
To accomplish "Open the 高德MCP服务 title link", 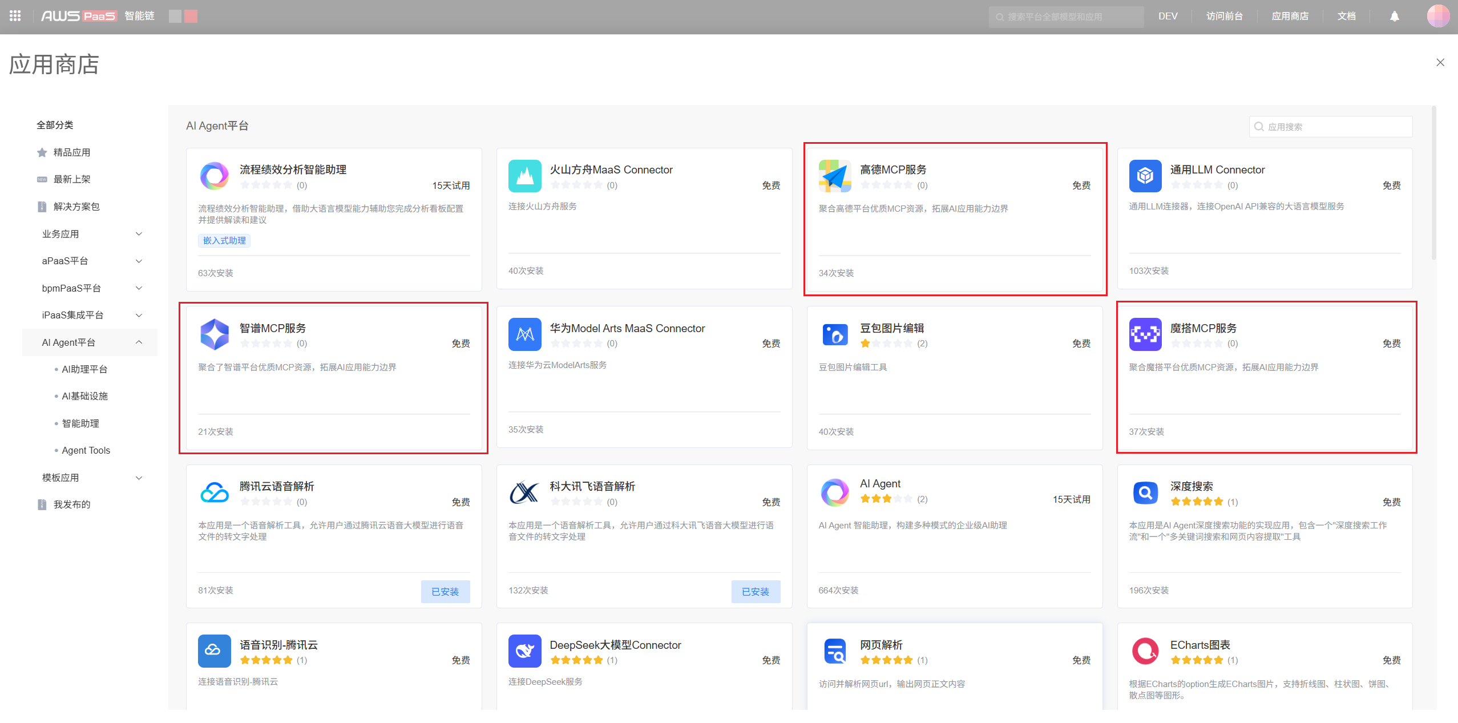I will [893, 169].
